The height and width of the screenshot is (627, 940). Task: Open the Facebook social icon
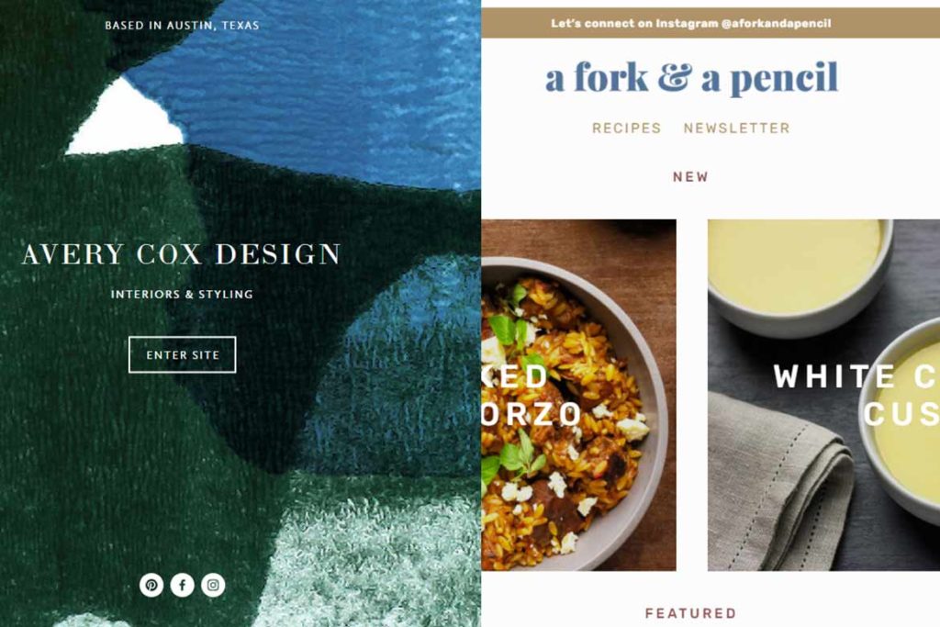click(x=183, y=585)
